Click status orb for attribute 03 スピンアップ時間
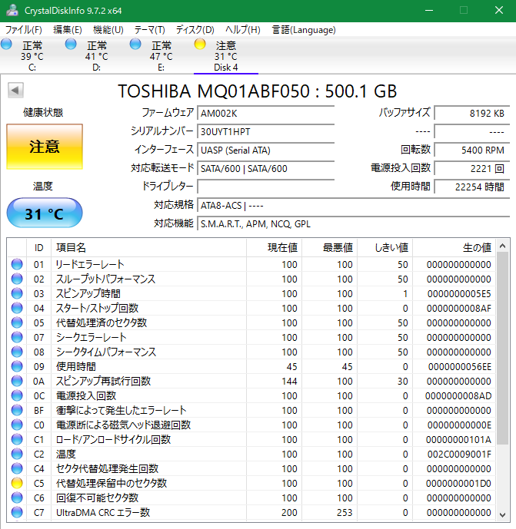This screenshot has height=529, width=516. click(17, 293)
